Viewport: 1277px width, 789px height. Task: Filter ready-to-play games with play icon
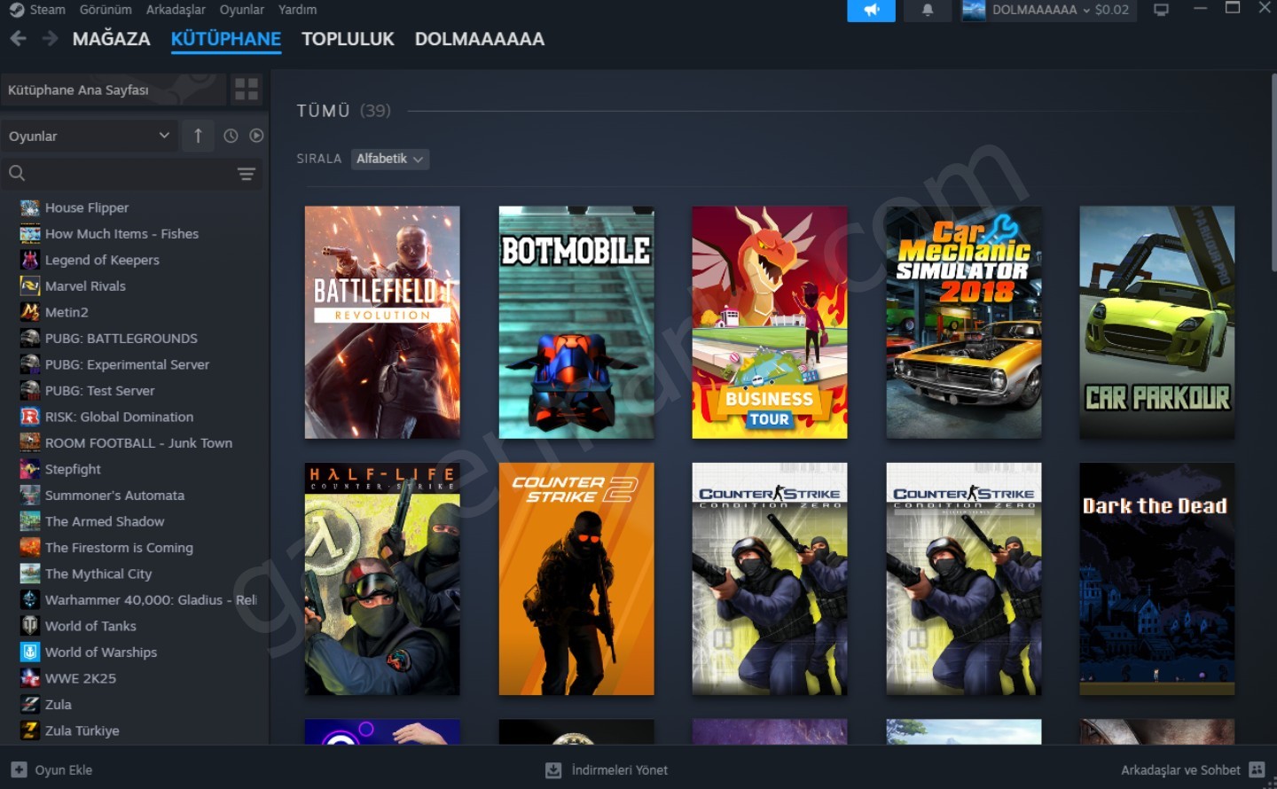coord(256,136)
